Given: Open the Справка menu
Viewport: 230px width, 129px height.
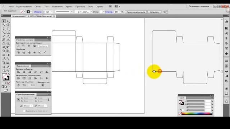Looking at the screenshot, I should (x=100, y=6).
